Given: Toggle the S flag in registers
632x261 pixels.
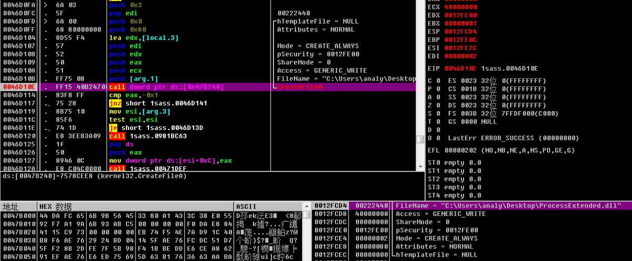Looking at the screenshot, I should (x=431, y=113).
